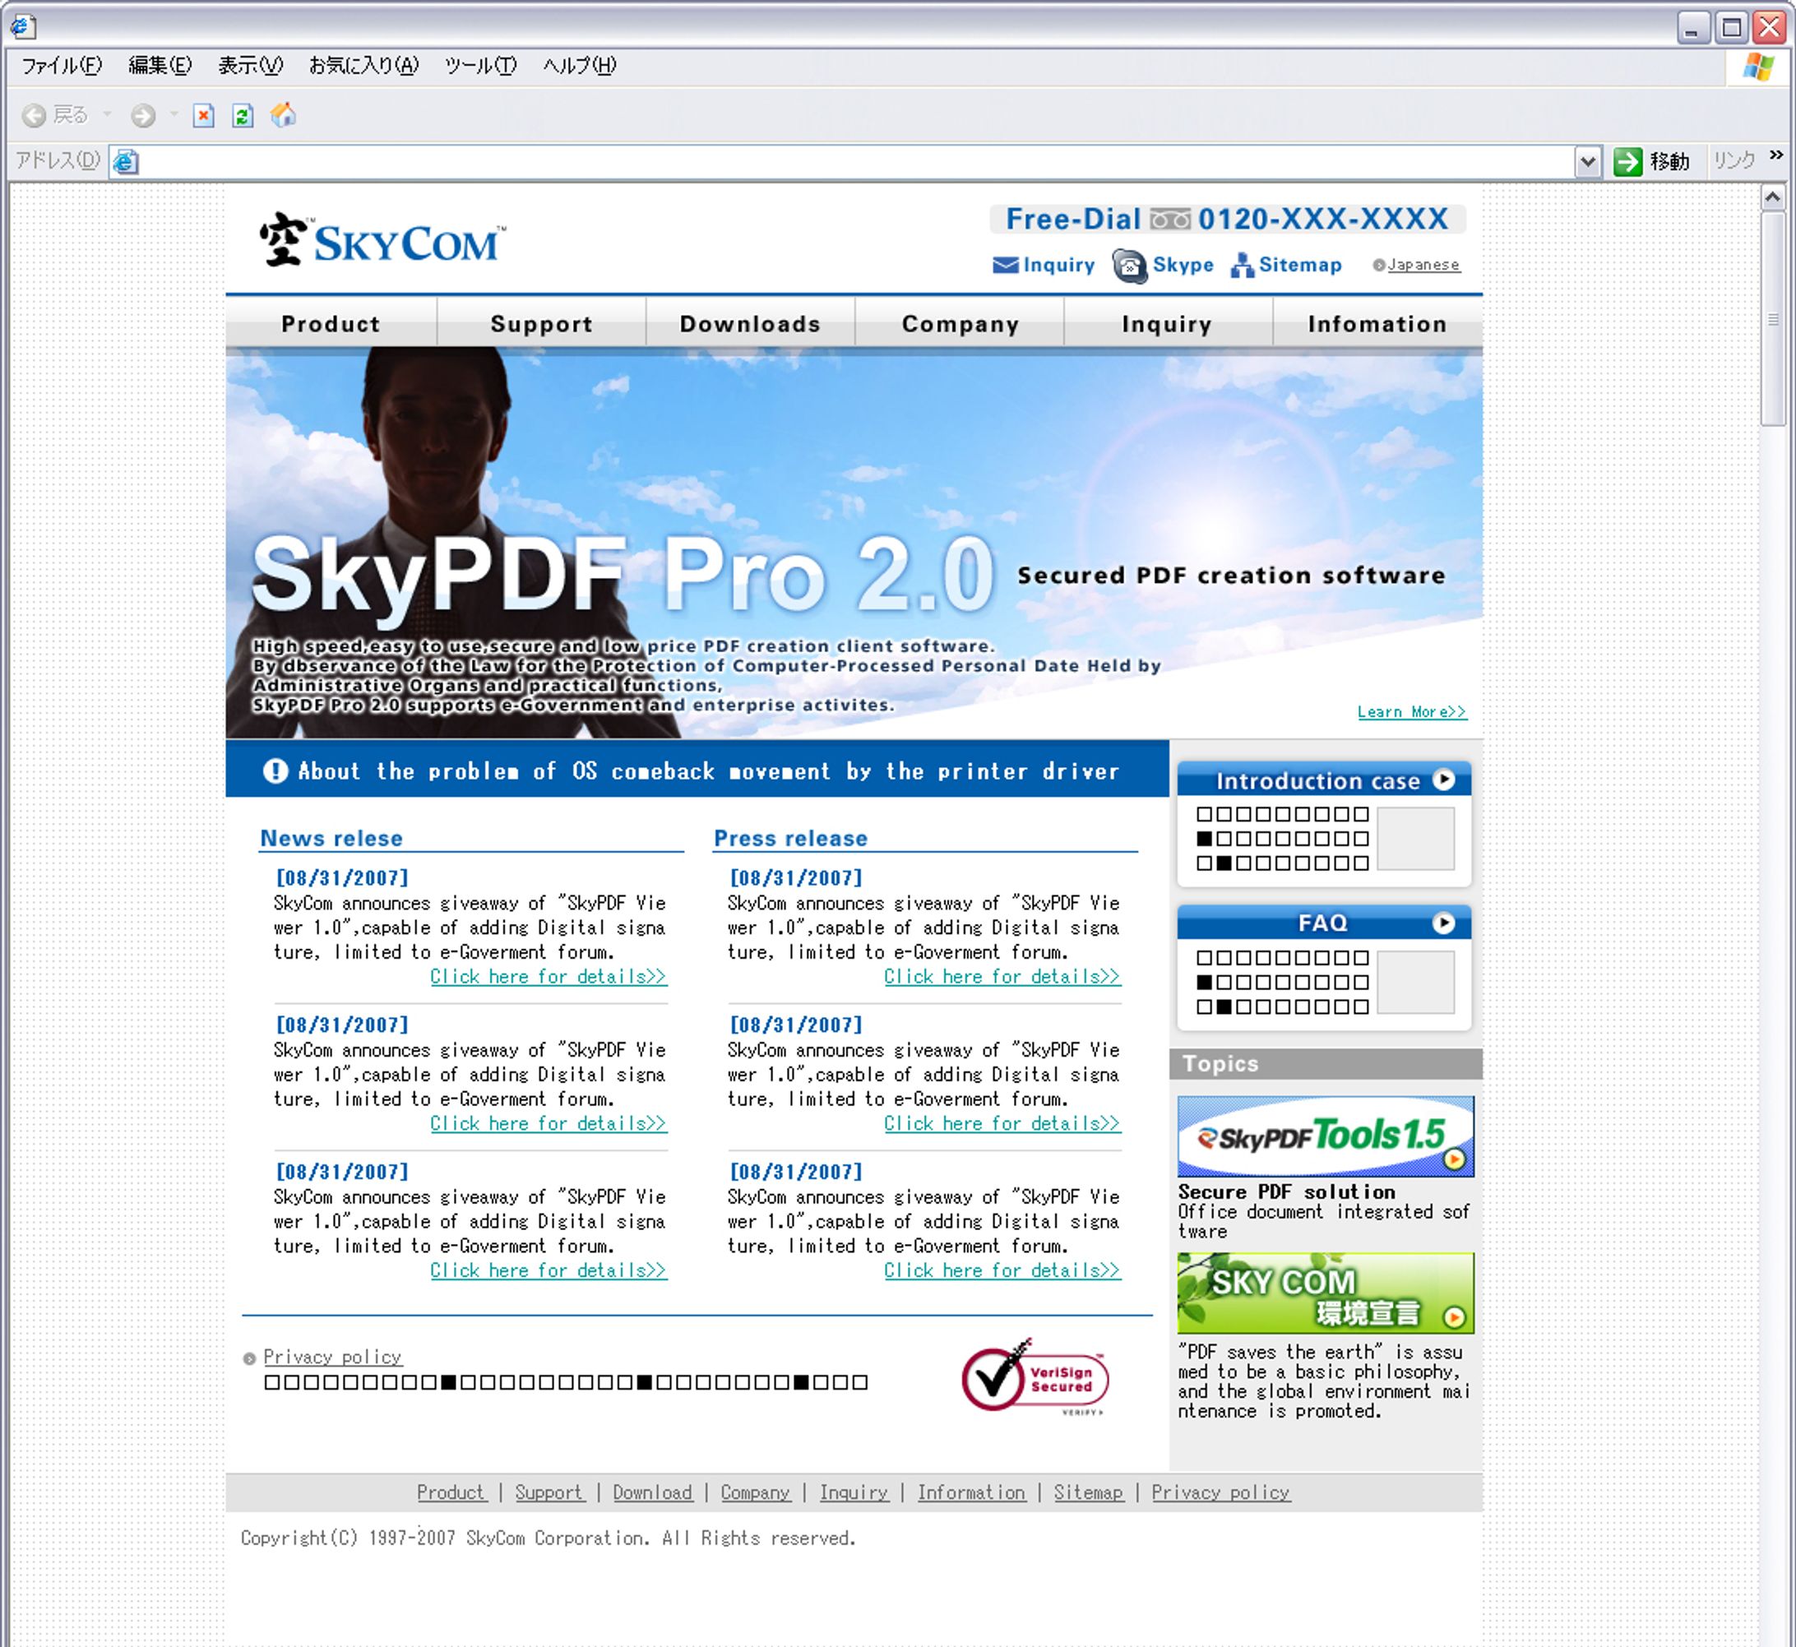Click the 移動 (Go) arrow button beside the address bar
This screenshot has width=1796, height=1647.
pyautogui.click(x=1628, y=161)
